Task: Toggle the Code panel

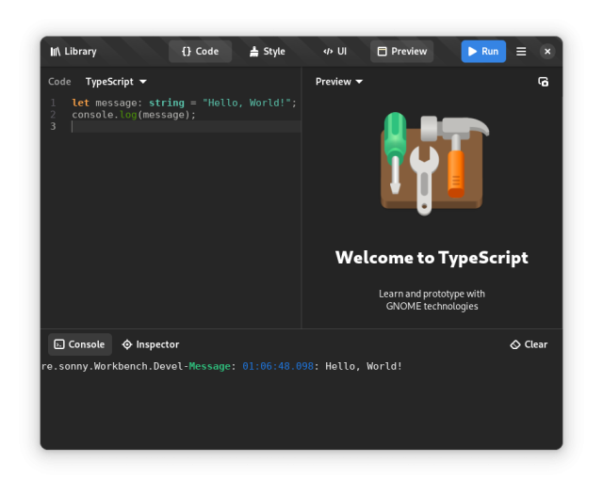Action: pyautogui.click(x=200, y=52)
